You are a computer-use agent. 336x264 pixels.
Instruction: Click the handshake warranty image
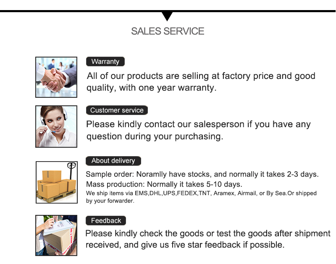click(56, 77)
